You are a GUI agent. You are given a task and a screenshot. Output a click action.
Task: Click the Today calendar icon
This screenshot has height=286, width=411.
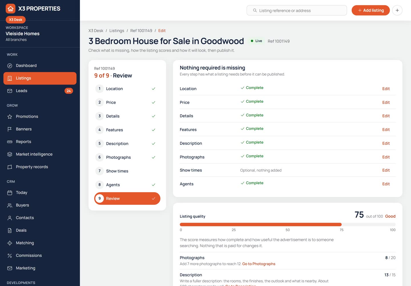pos(10,193)
